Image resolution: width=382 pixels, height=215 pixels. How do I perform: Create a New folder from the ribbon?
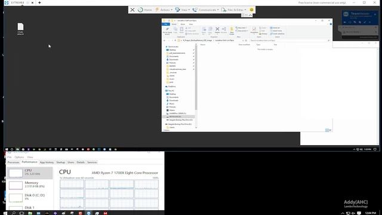point(232,30)
